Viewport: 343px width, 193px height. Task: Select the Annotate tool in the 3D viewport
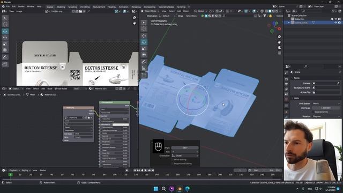(144, 62)
